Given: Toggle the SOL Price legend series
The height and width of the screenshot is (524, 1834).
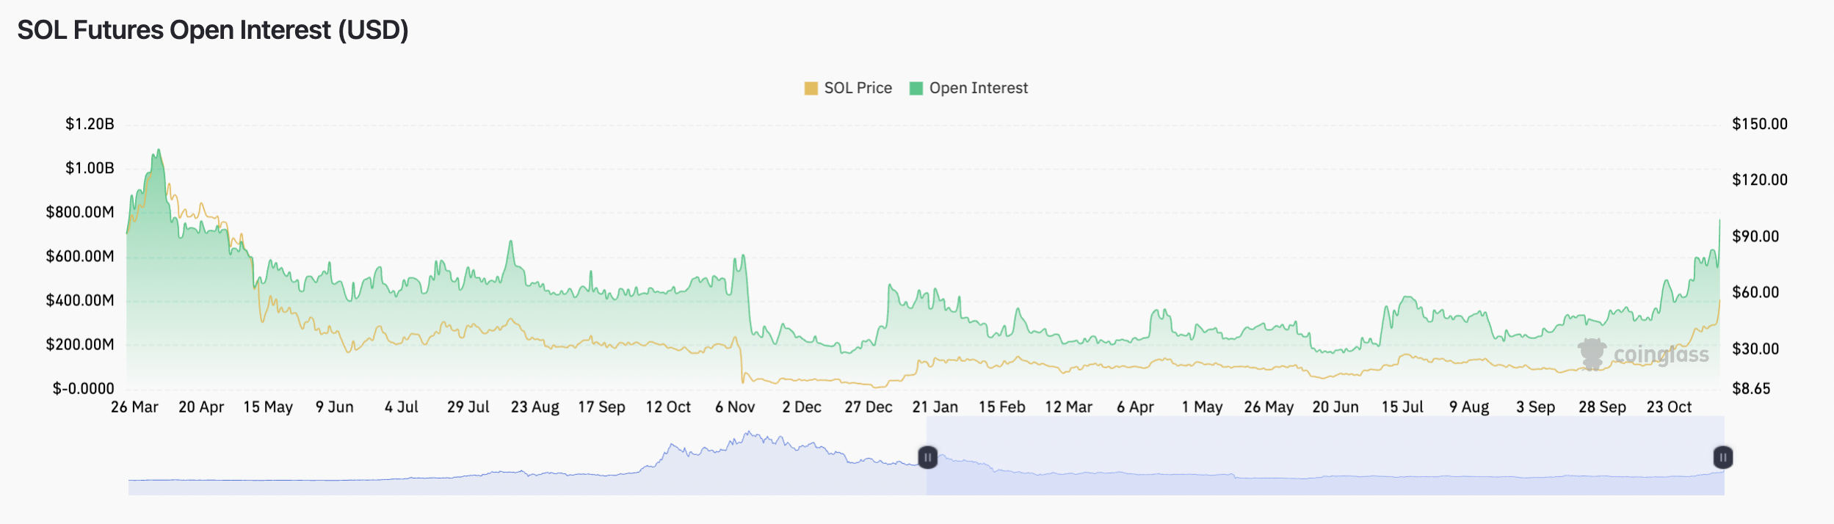Looking at the screenshot, I should pyautogui.click(x=857, y=88).
